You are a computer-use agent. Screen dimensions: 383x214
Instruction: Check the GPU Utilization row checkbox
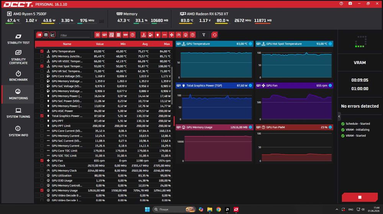(42, 175)
